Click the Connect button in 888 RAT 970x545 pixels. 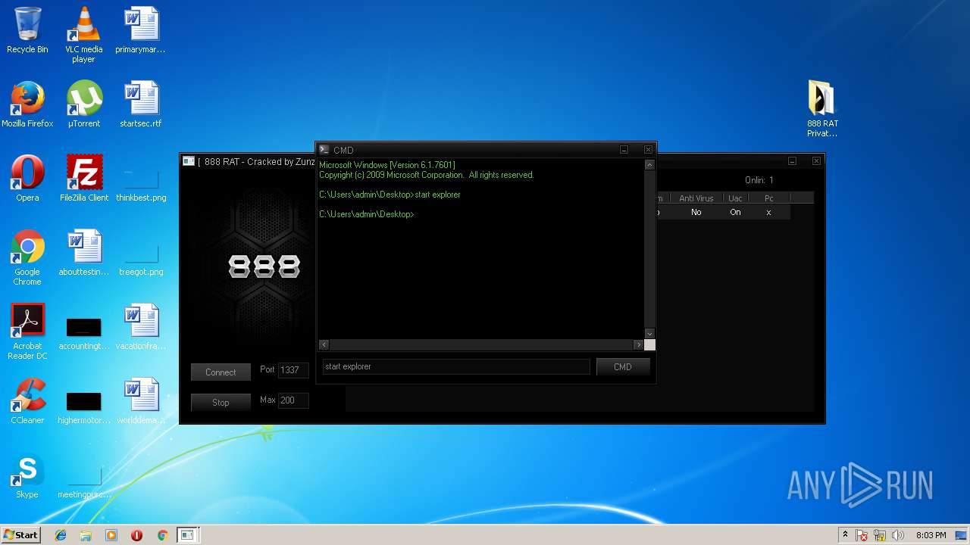[221, 372]
